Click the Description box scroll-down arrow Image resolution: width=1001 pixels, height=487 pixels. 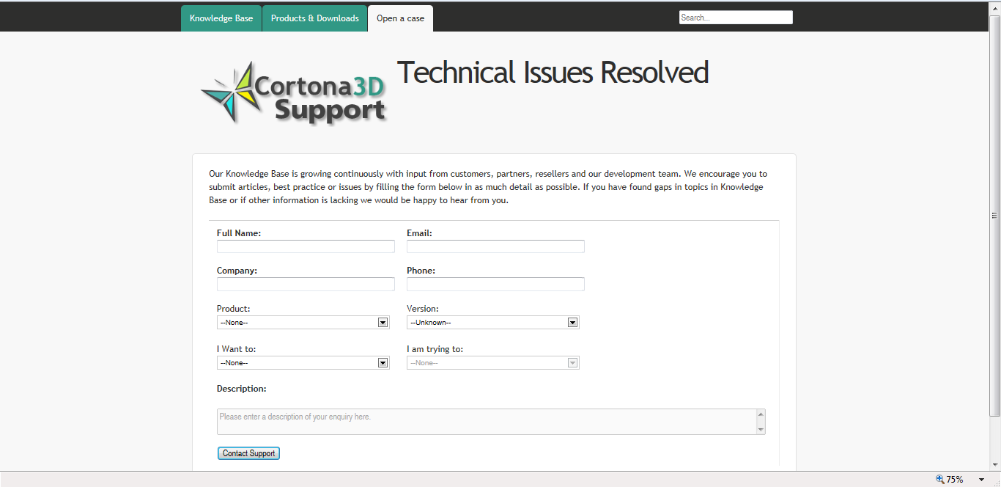pos(761,429)
